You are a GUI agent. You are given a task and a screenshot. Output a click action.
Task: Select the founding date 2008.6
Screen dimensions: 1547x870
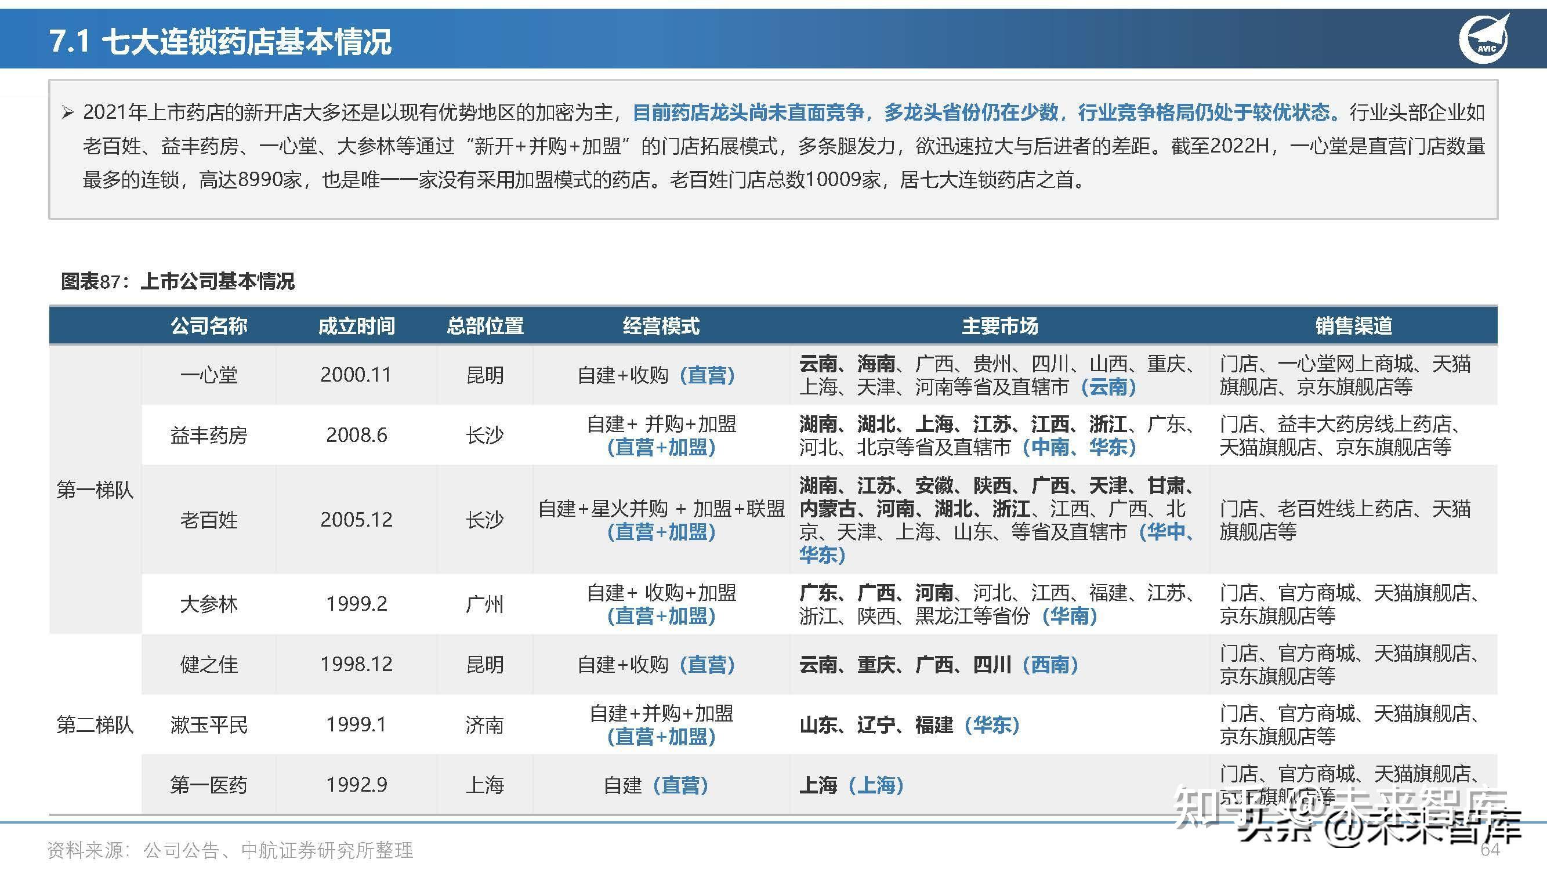[357, 434]
